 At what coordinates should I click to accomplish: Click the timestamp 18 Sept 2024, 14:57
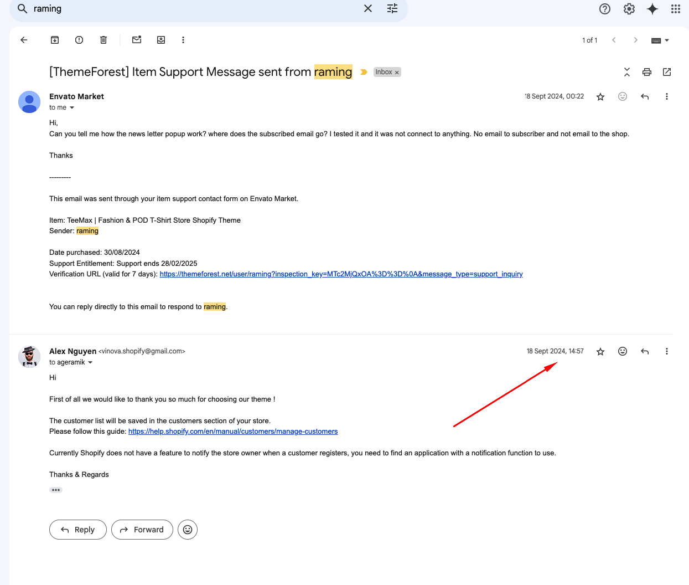(x=555, y=351)
